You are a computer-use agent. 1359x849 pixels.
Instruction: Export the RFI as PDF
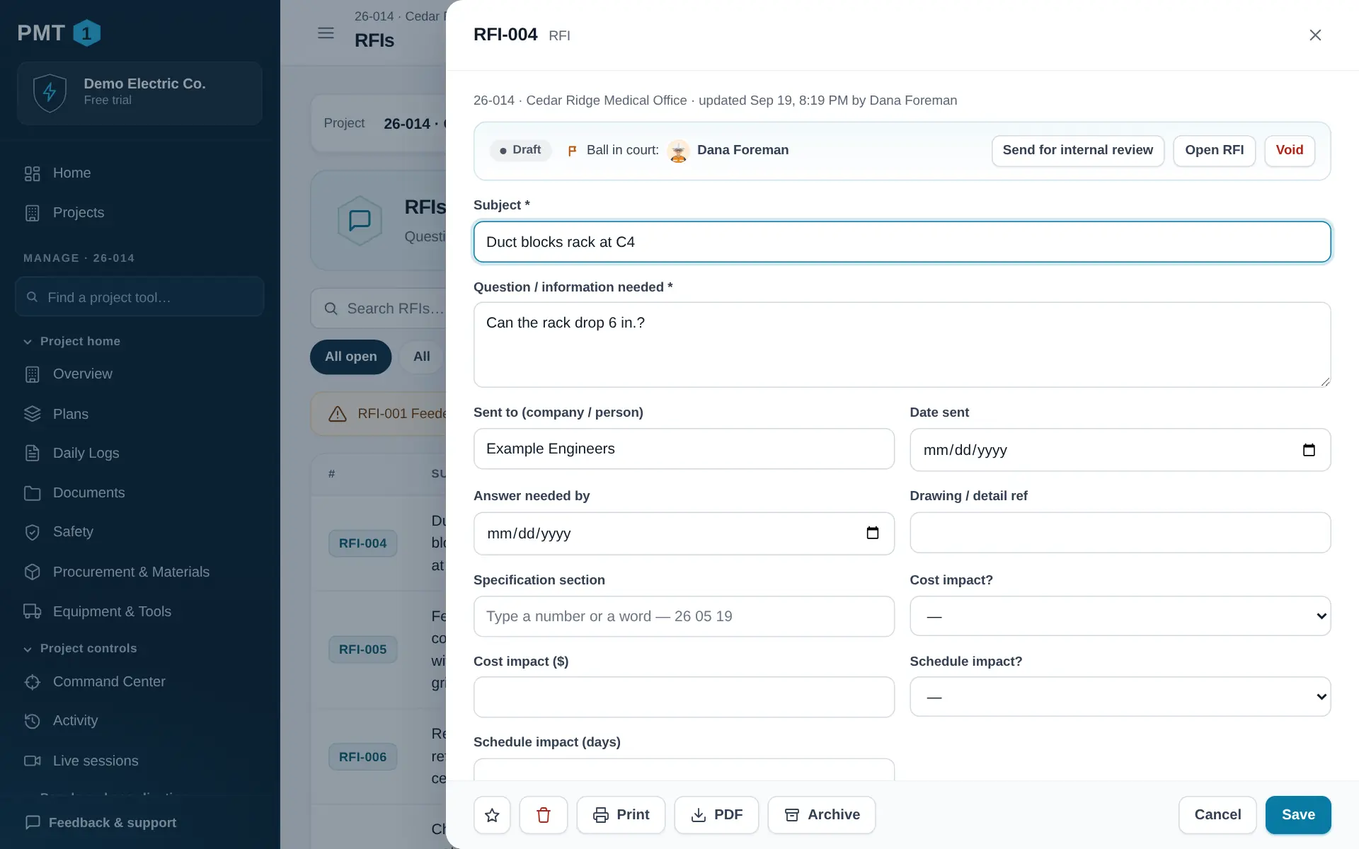(x=716, y=815)
